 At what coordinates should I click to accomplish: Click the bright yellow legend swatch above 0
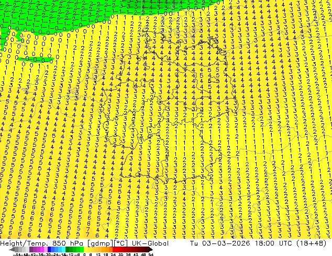point(86,249)
